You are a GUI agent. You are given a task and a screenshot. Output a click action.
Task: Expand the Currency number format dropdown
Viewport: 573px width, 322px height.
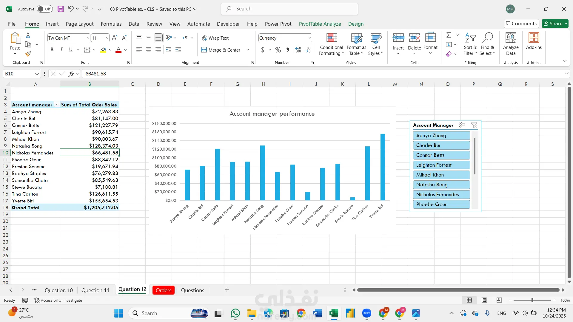pos(309,38)
